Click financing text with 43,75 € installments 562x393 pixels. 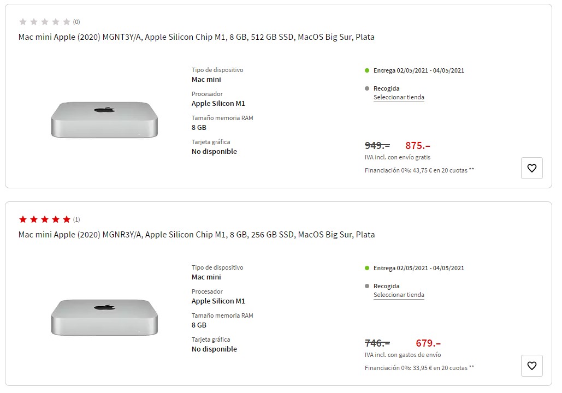(x=419, y=170)
